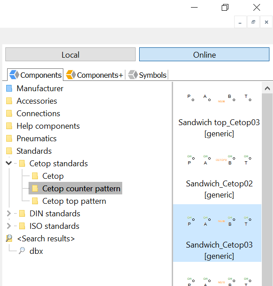The width and height of the screenshot is (273, 286).
Task: Click the Cetop counter pattern folder icon
Action: tap(35, 188)
